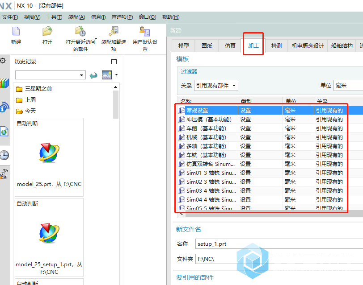Open the roles icon in the left sidebar
This screenshot has width=363, height=285.
click(x=4, y=174)
